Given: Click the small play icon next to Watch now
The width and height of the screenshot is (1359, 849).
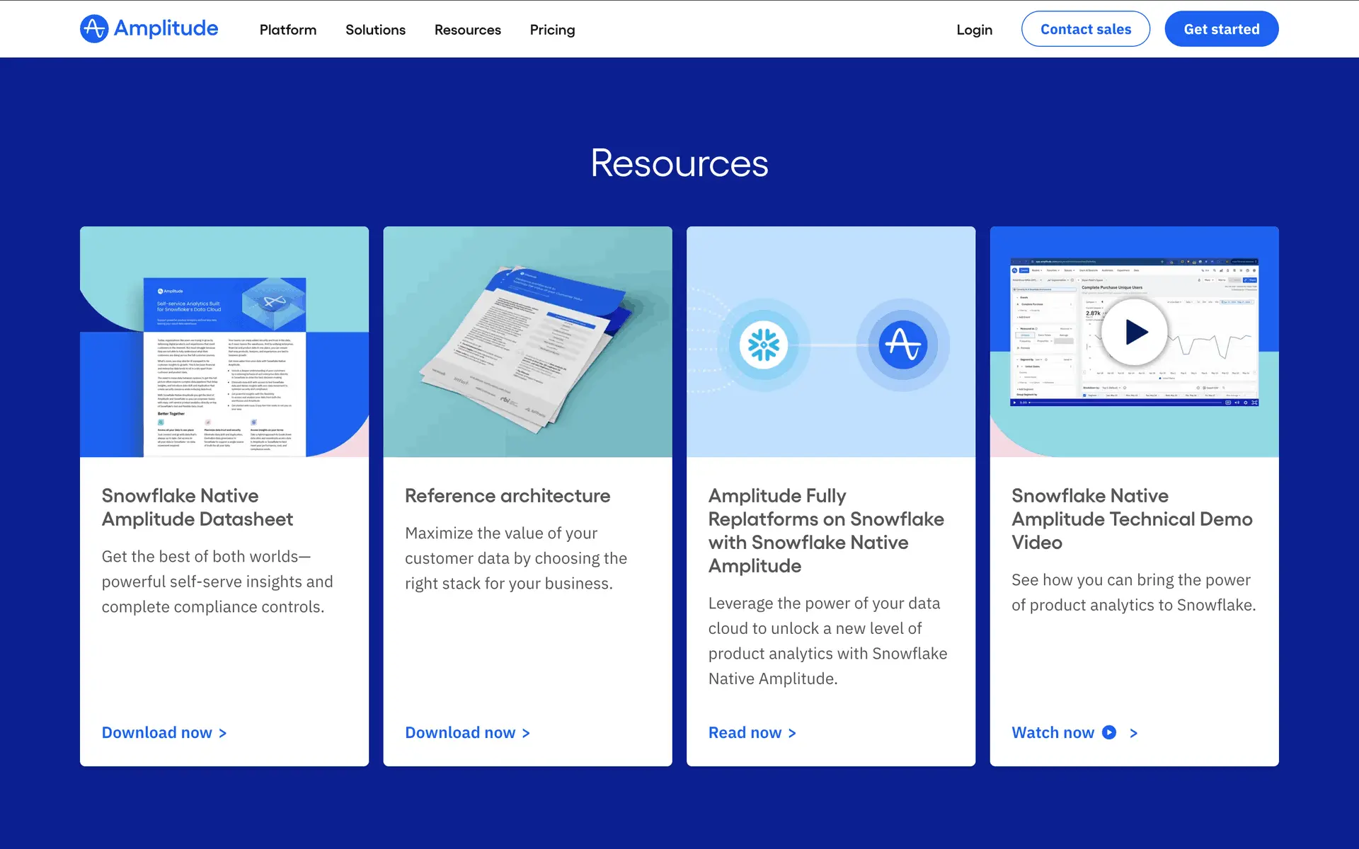Looking at the screenshot, I should (1109, 733).
